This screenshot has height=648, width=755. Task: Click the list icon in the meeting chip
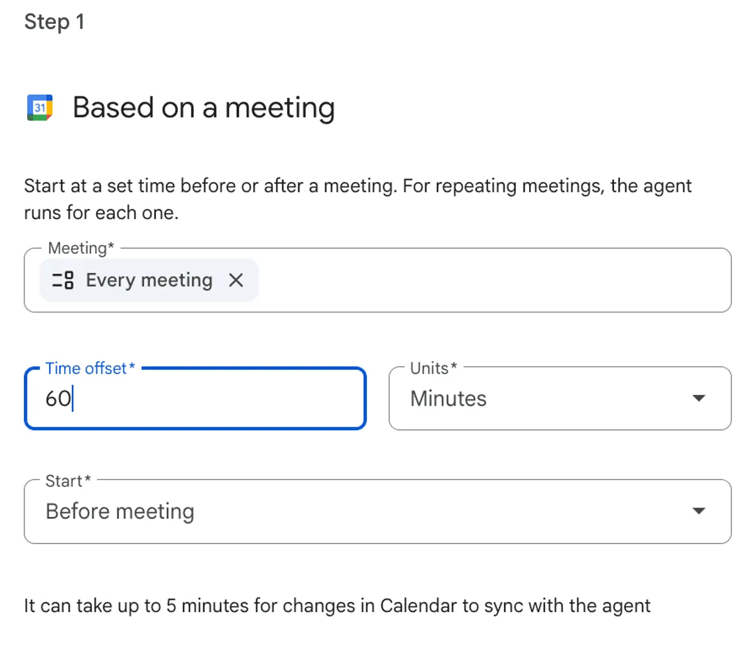coord(63,280)
